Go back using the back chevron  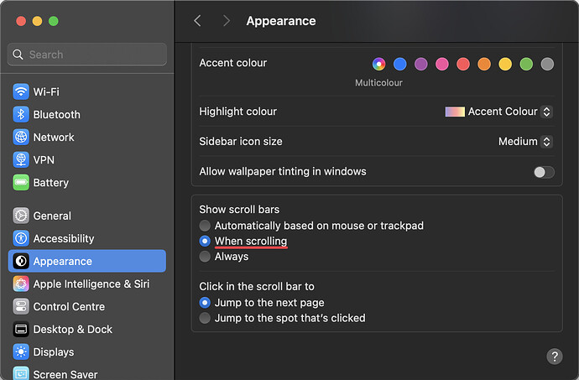click(197, 21)
